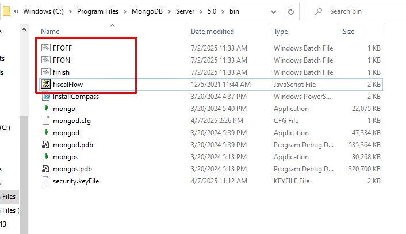Click the refresh button beside address bar
The height and width of the screenshot is (234, 406).
coord(292,11)
